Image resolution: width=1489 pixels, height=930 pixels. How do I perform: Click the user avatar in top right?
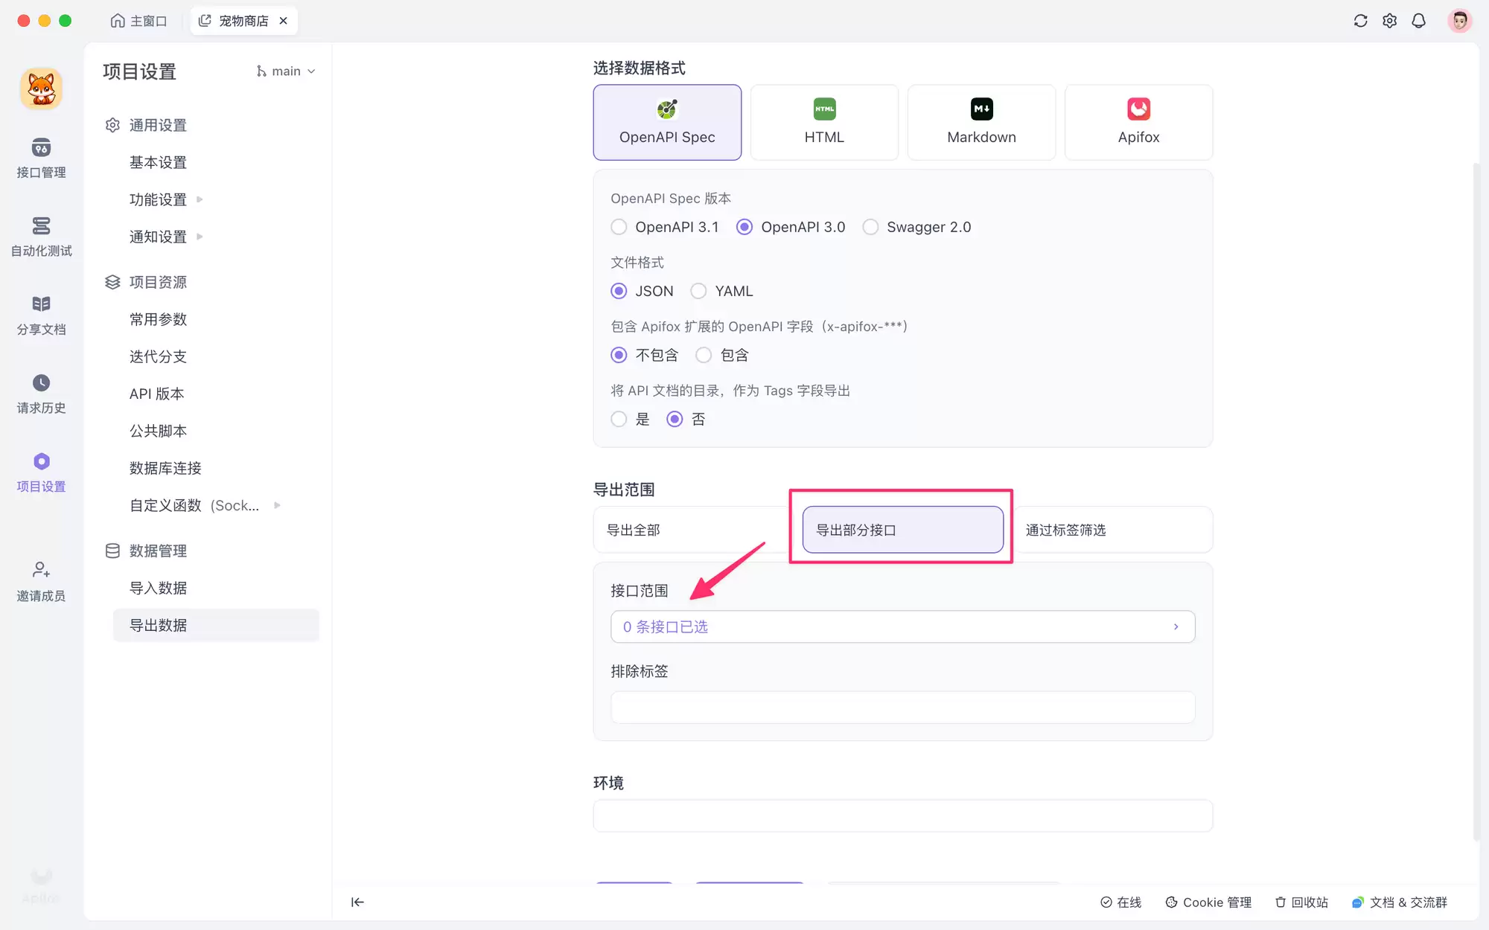click(1459, 21)
